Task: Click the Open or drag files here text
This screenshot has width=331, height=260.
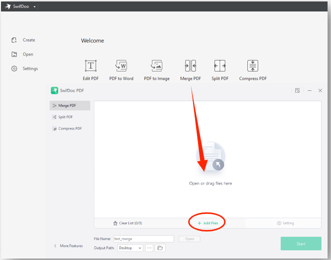Action: (x=210, y=183)
